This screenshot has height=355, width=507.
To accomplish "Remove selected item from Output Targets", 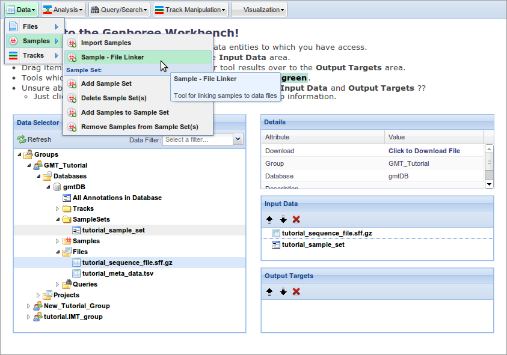I will tap(296, 292).
